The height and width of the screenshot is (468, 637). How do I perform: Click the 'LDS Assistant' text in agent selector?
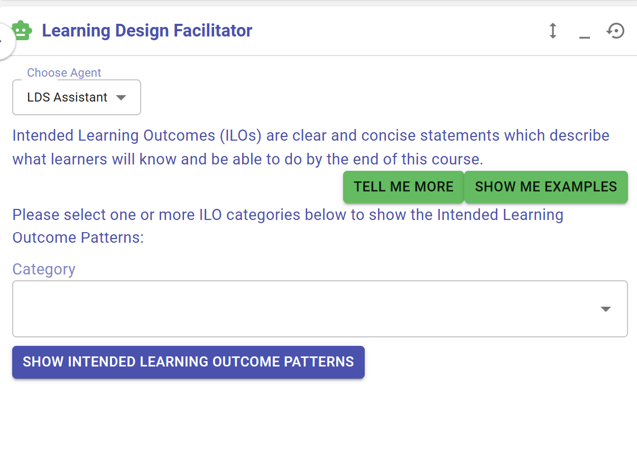click(x=67, y=97)
